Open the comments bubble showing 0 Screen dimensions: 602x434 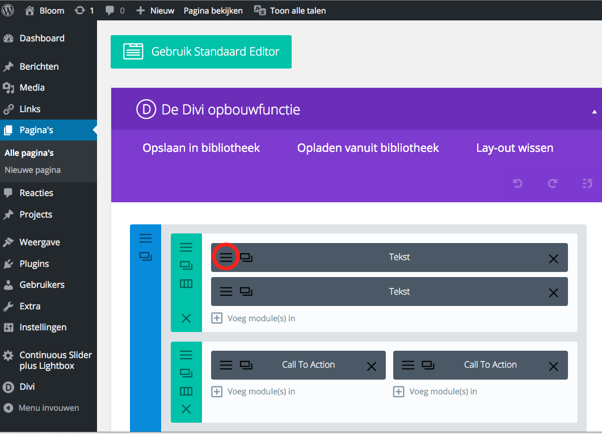115,11
